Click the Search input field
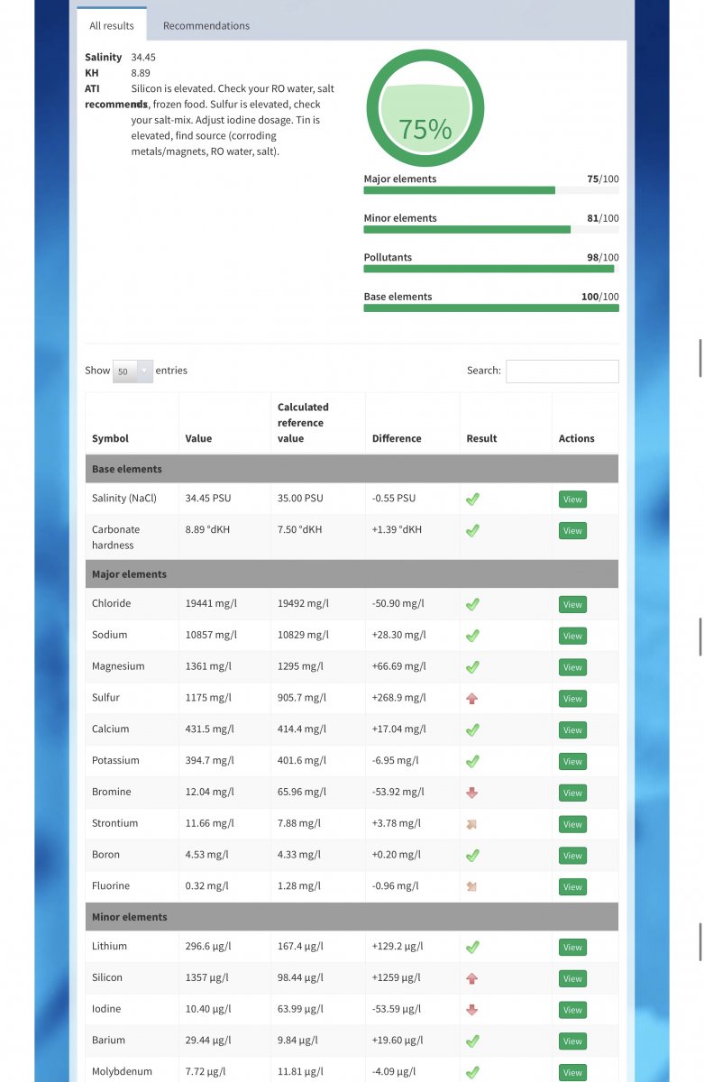 (x=562, y=371)
